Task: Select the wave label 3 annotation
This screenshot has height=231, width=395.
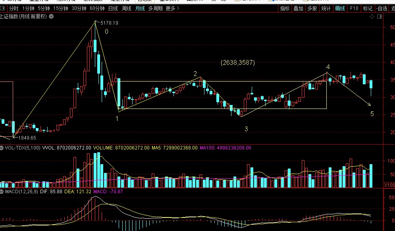Action: click(246, 129)
